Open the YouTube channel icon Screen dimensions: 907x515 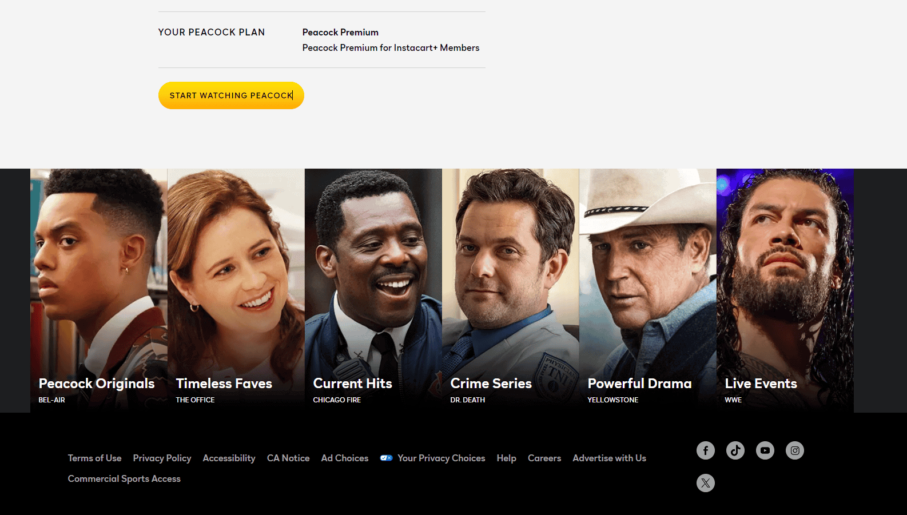click(x=765, y=450)
